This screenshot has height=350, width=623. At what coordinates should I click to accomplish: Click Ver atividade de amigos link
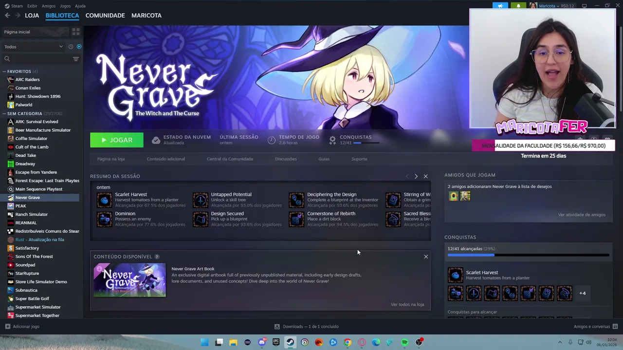[x=582, y=215]
